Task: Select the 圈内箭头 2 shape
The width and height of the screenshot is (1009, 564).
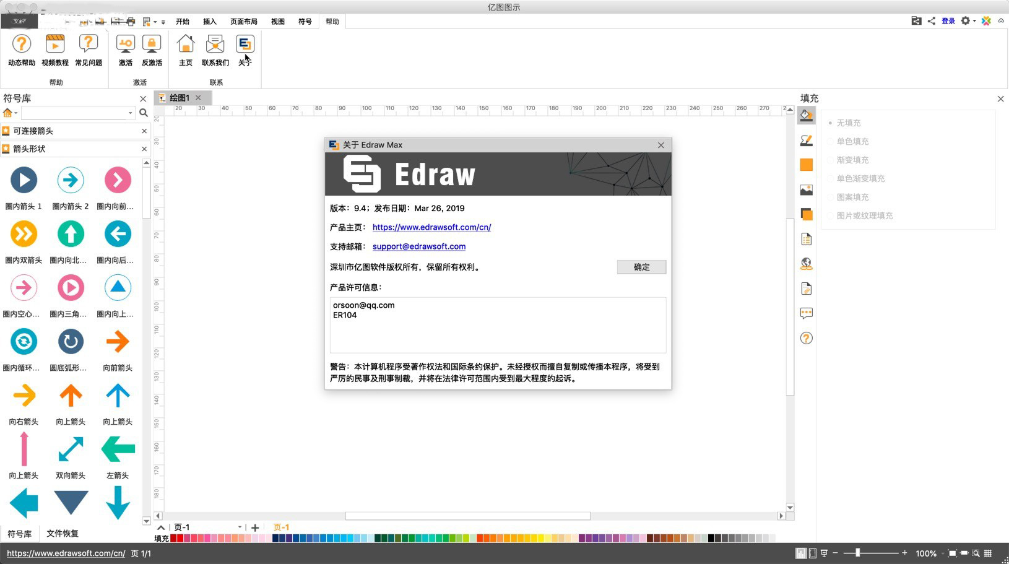Action: pyautogui.click(x=71, y=180)
